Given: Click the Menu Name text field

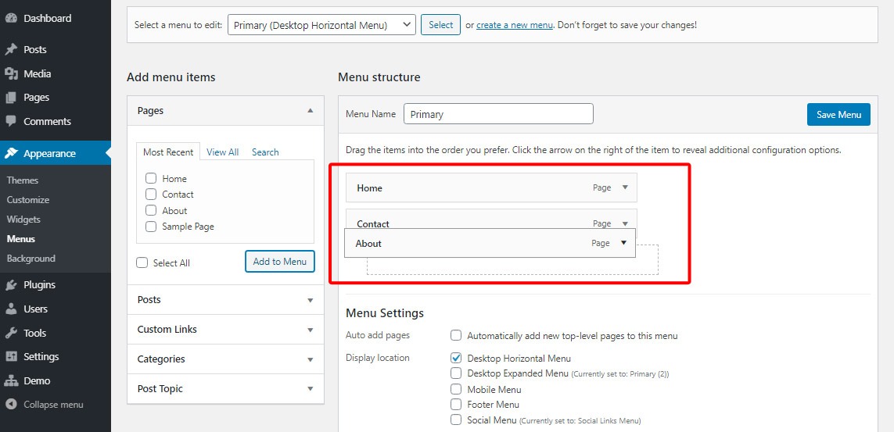Looking at the screenshot, I should click(x=498, y=114).
